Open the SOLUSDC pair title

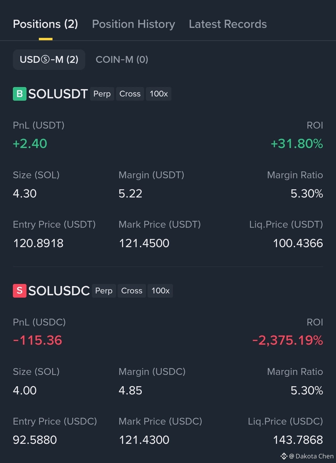point(59,291)
